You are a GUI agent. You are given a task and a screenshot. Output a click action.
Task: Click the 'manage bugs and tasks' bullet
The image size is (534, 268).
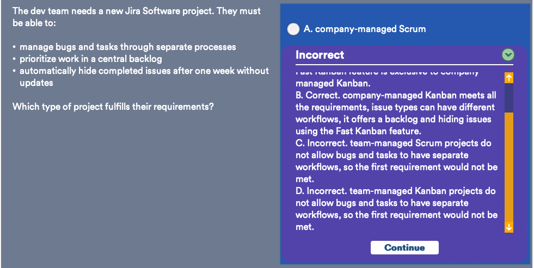click(128, 47)
